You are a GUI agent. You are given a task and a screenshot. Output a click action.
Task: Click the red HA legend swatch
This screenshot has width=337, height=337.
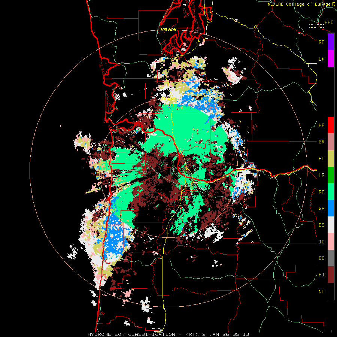pos(331,125)
